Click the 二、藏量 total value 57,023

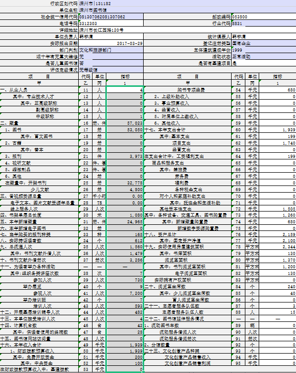tap(125, 123)
